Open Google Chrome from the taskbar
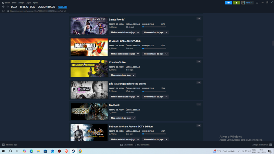The width and height of the screenshot is (274, 154). point(80,151)
